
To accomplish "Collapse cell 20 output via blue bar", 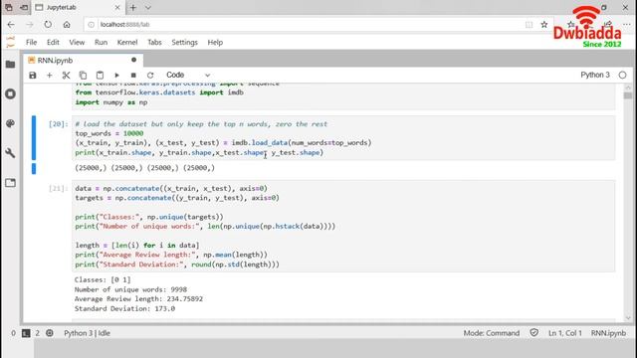I will 34,168.
